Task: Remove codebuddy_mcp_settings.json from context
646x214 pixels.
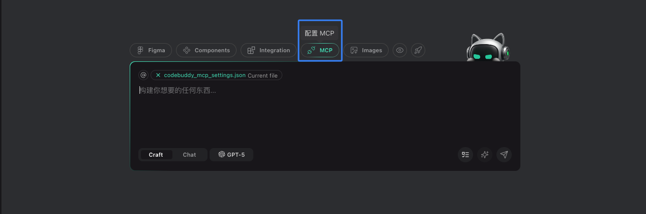Action: click(x=158, y=75)
